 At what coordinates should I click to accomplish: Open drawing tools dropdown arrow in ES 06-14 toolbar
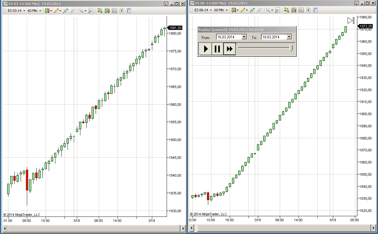[247, 10]
